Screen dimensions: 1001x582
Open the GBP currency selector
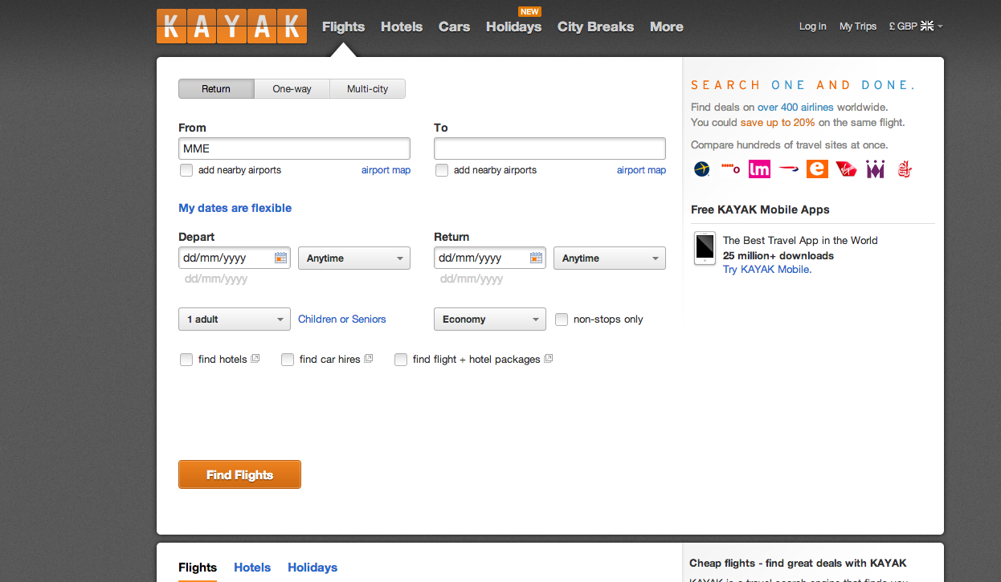coord(915,26)
